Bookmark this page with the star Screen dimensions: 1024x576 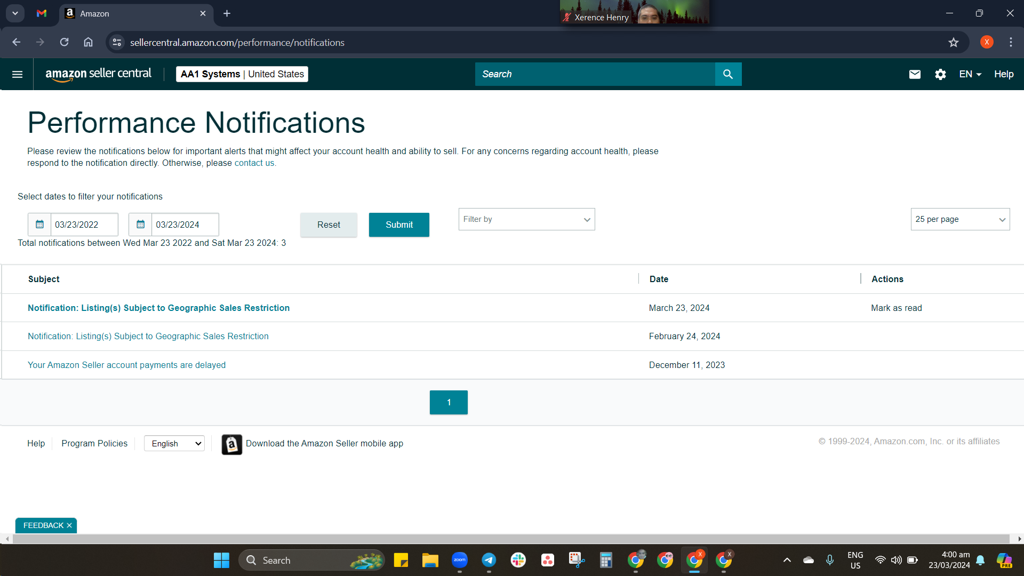tap(954, 42)
